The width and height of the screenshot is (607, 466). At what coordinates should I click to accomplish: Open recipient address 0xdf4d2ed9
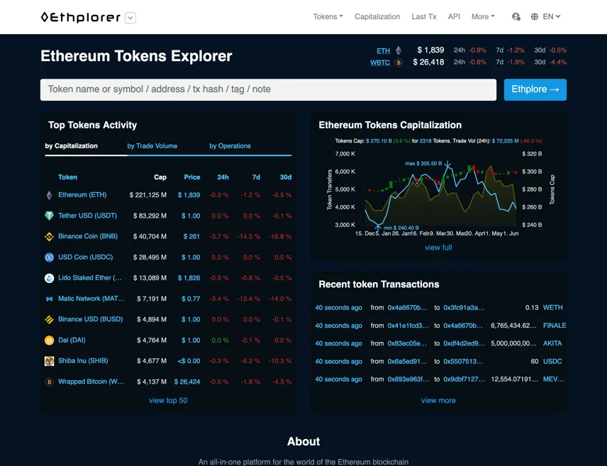[464, 343]
